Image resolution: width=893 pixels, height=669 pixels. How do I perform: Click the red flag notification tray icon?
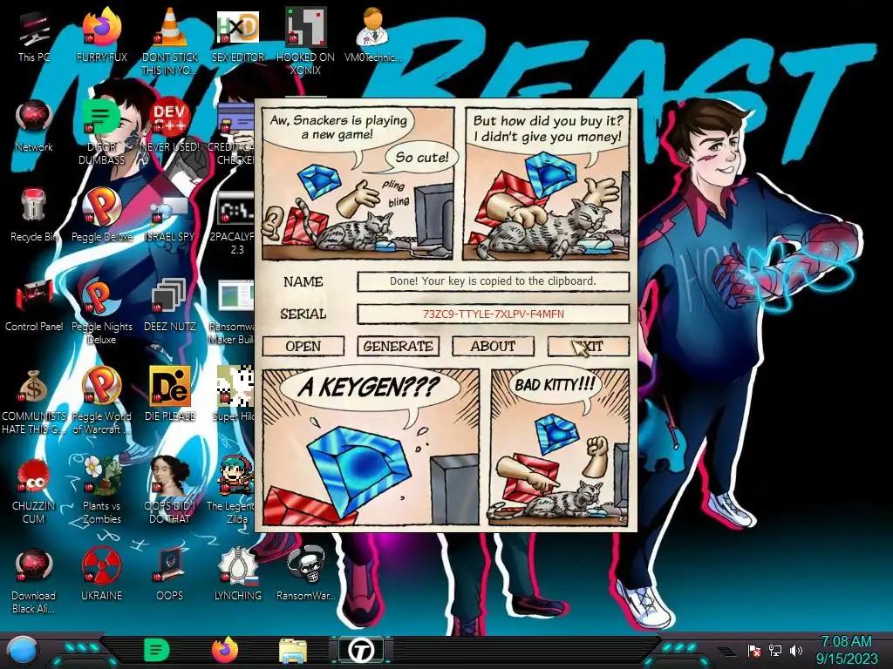coord(754,650)
